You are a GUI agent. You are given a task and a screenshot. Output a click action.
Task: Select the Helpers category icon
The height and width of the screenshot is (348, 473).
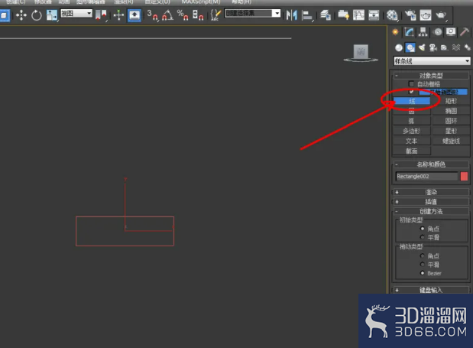pyautogui.click(x=444, y=47)
